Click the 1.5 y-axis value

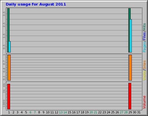click(x=4, y=36)
